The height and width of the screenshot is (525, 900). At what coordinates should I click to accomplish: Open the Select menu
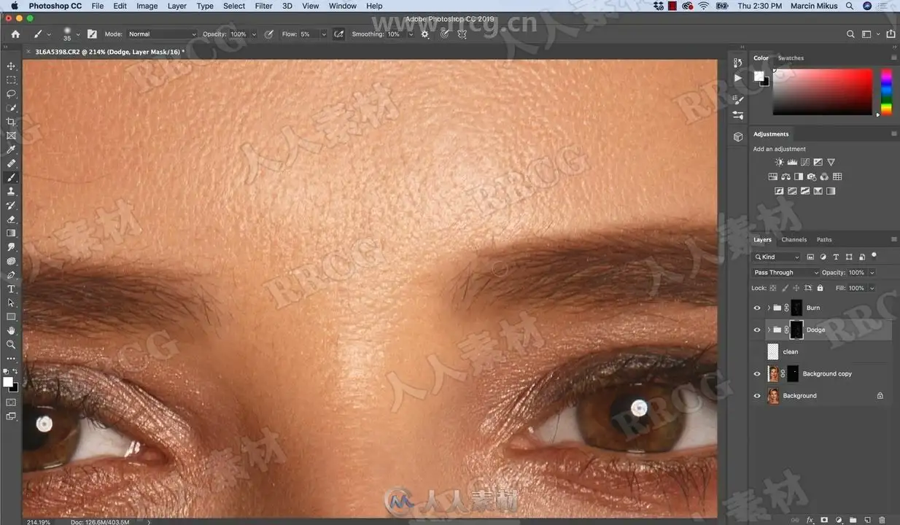coord(234,6)
